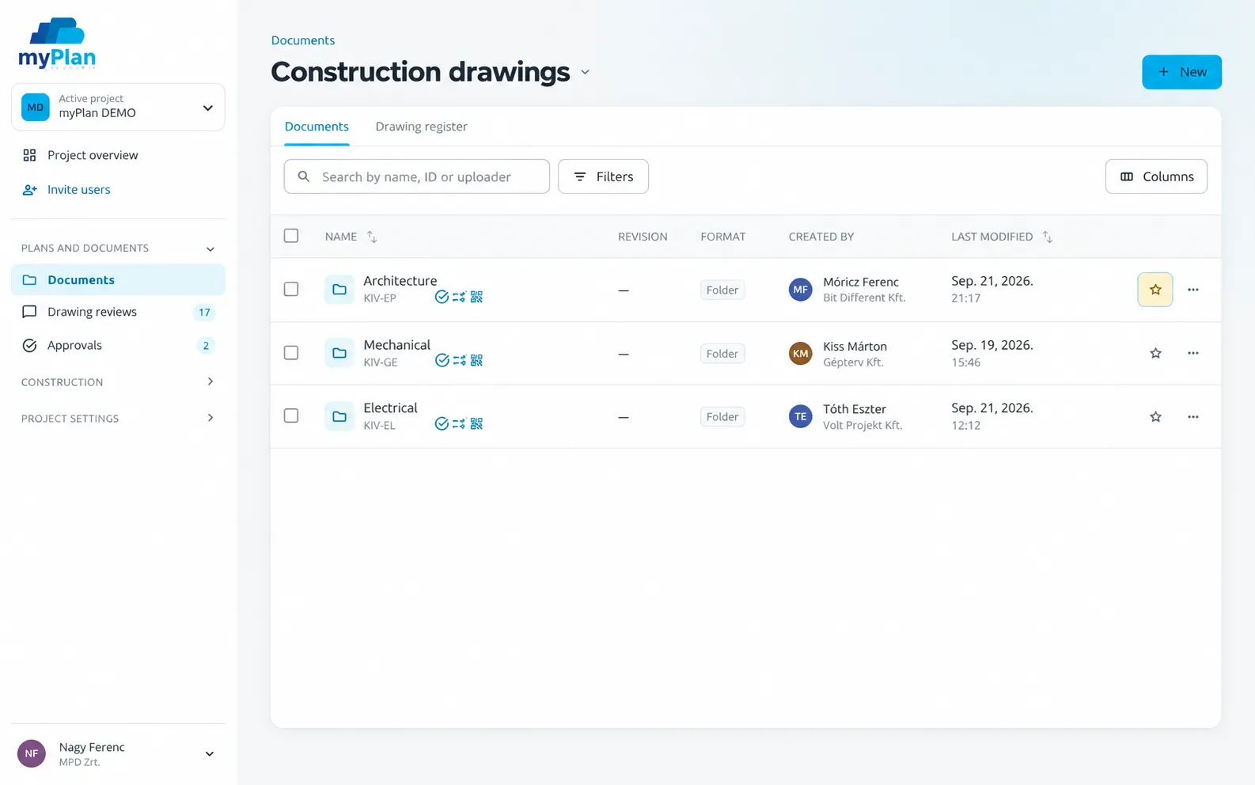Sort by Last Modified column arrows
The image size is (1255, 785).
1047,237
